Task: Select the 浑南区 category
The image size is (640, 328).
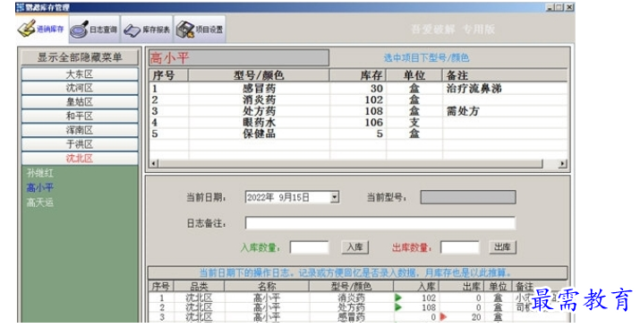Action: click(80, 130)
